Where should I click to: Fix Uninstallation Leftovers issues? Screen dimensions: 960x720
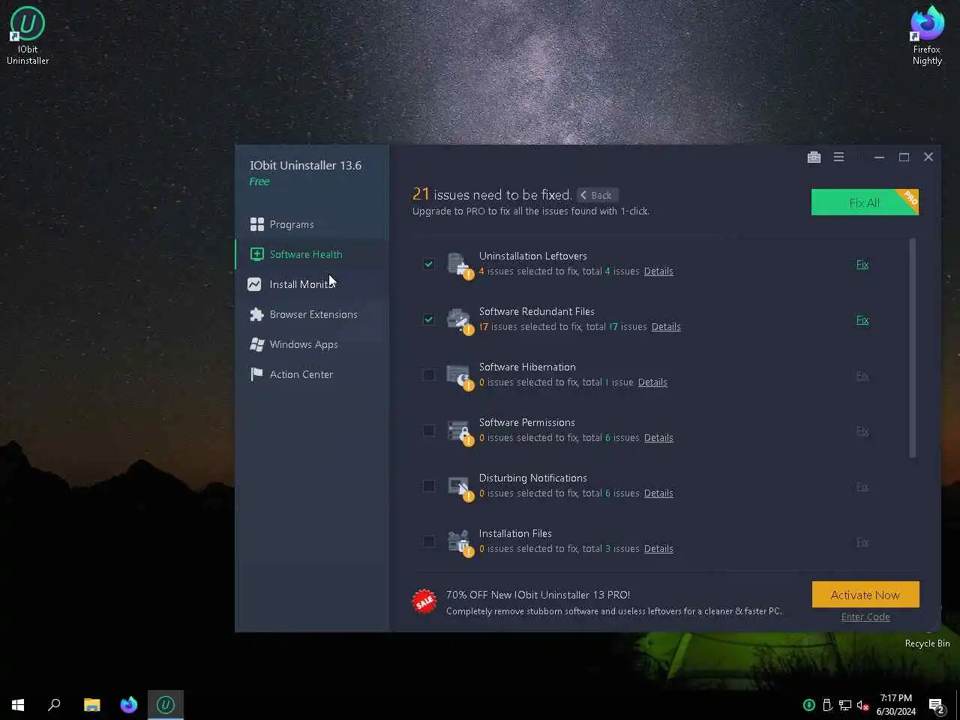click(862, 264)
